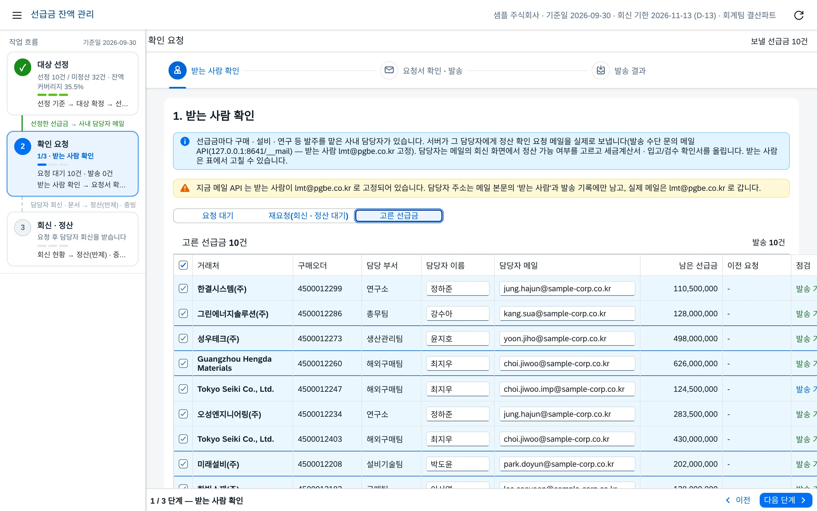Screen dimensions: 817x511
Task: Click the 발송 결과 step label
Action: point(630,71)
